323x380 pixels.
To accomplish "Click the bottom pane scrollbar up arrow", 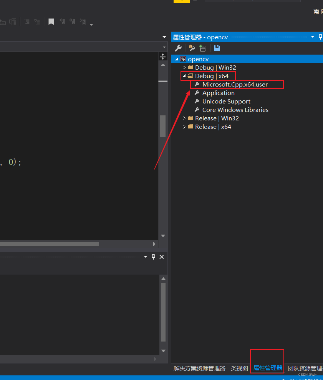I will 163,279.
